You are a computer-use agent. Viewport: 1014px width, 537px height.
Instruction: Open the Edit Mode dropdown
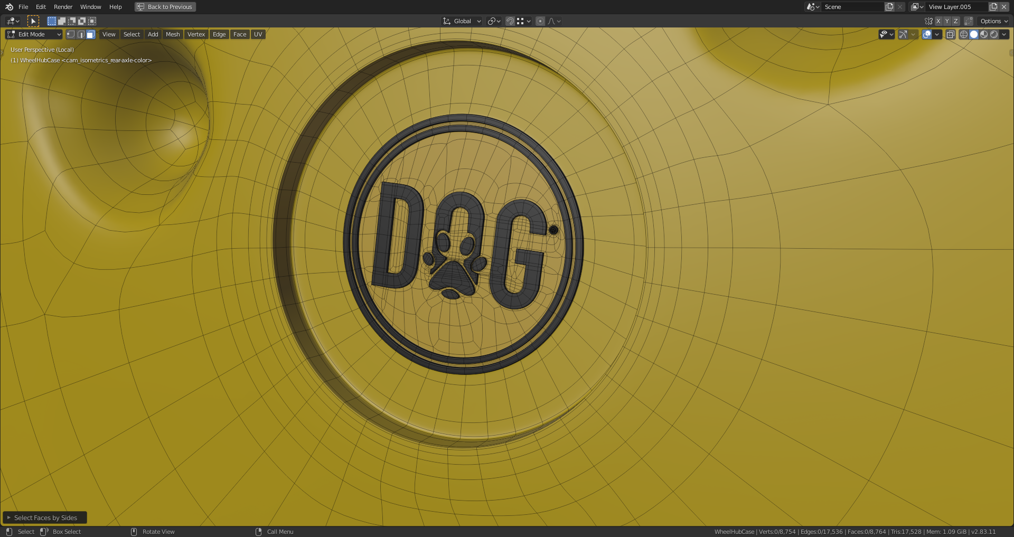point(34,34)
